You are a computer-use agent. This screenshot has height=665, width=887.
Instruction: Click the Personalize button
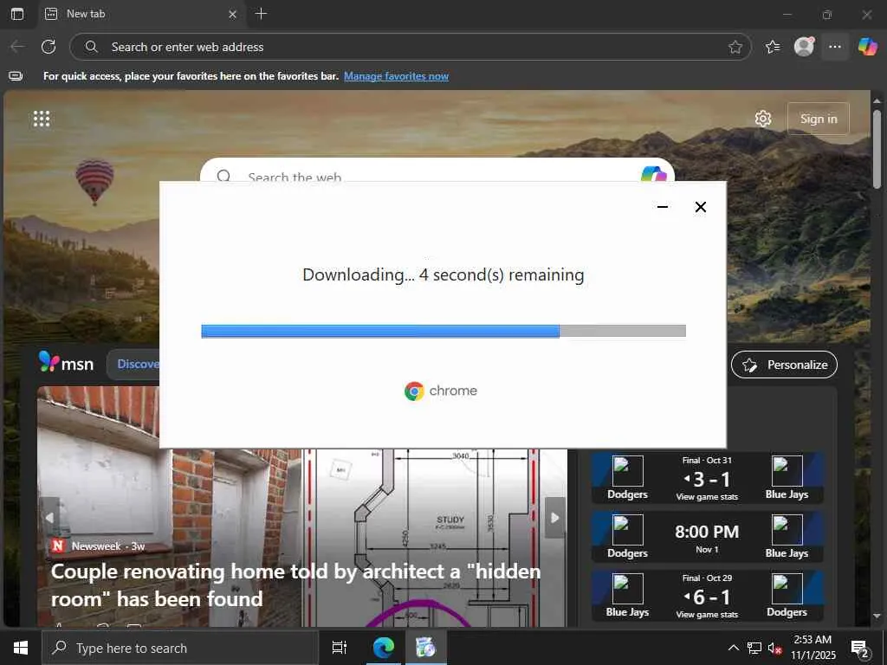point(784,365)
